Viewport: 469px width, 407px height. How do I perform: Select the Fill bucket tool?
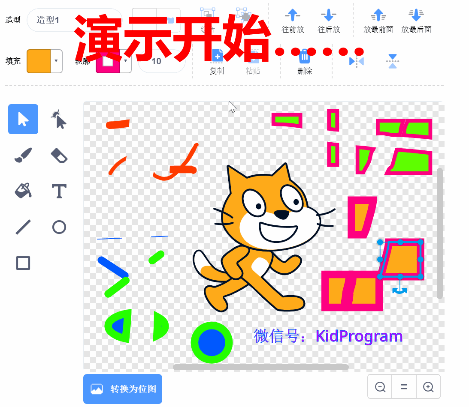[x=23, y=191]
